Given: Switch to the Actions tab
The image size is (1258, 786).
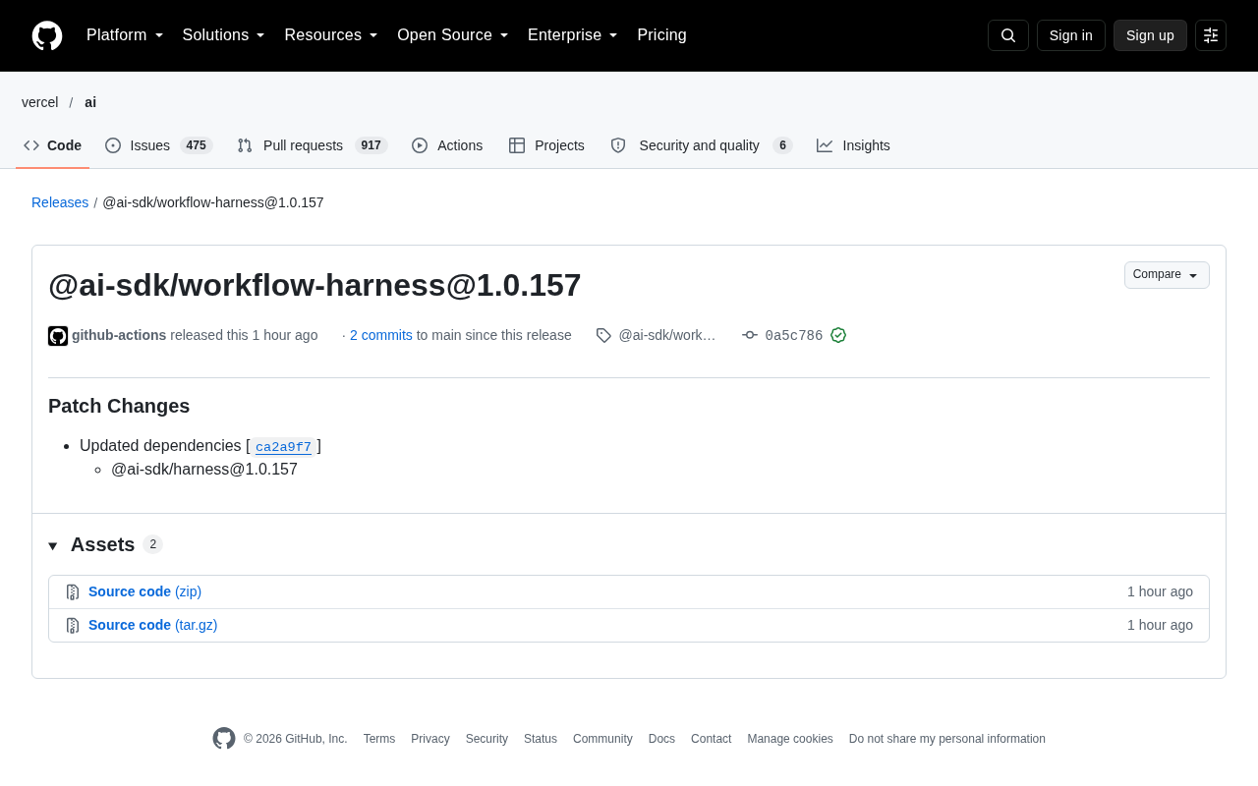Looking at the screenshot, I should point(447,145).
